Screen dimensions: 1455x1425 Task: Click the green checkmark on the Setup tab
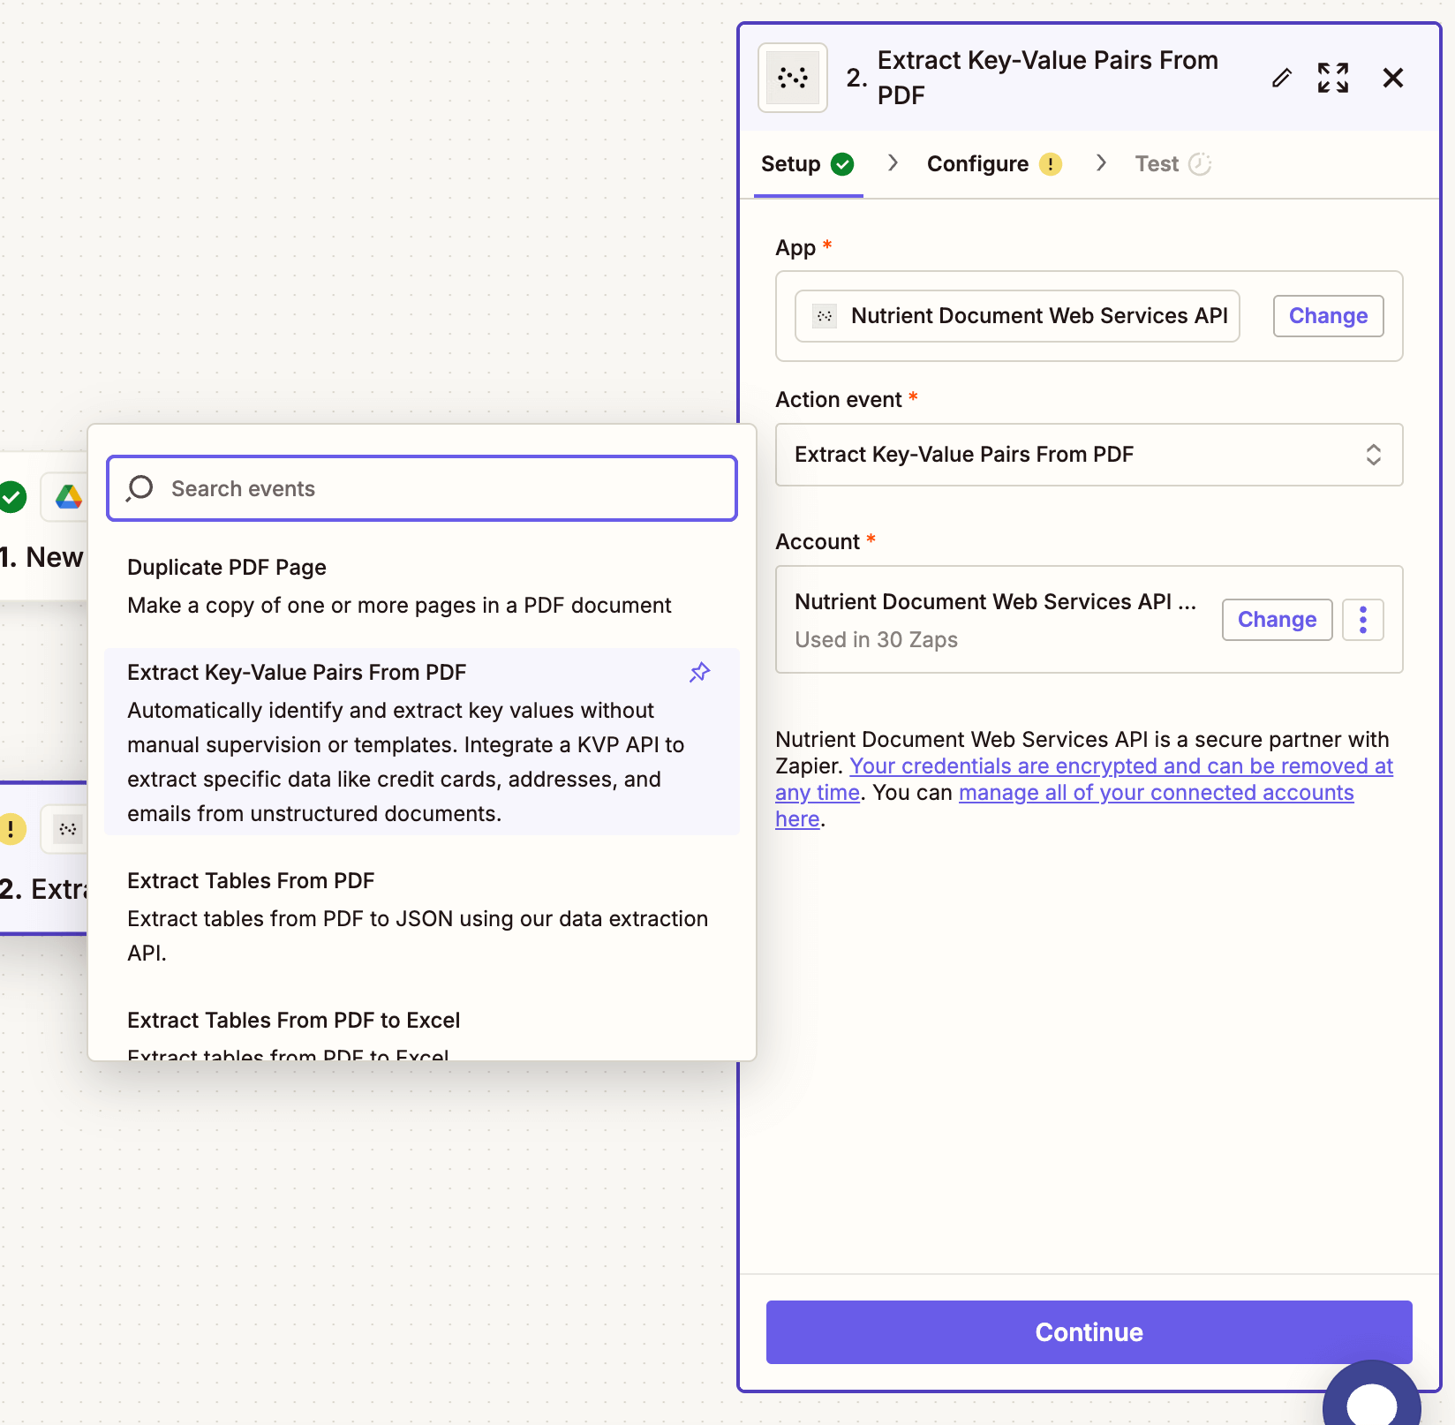[841, 164]
